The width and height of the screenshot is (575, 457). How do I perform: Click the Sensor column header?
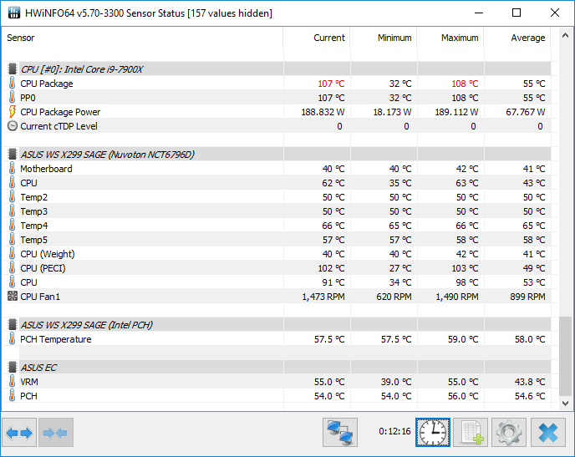coord(142,38)
